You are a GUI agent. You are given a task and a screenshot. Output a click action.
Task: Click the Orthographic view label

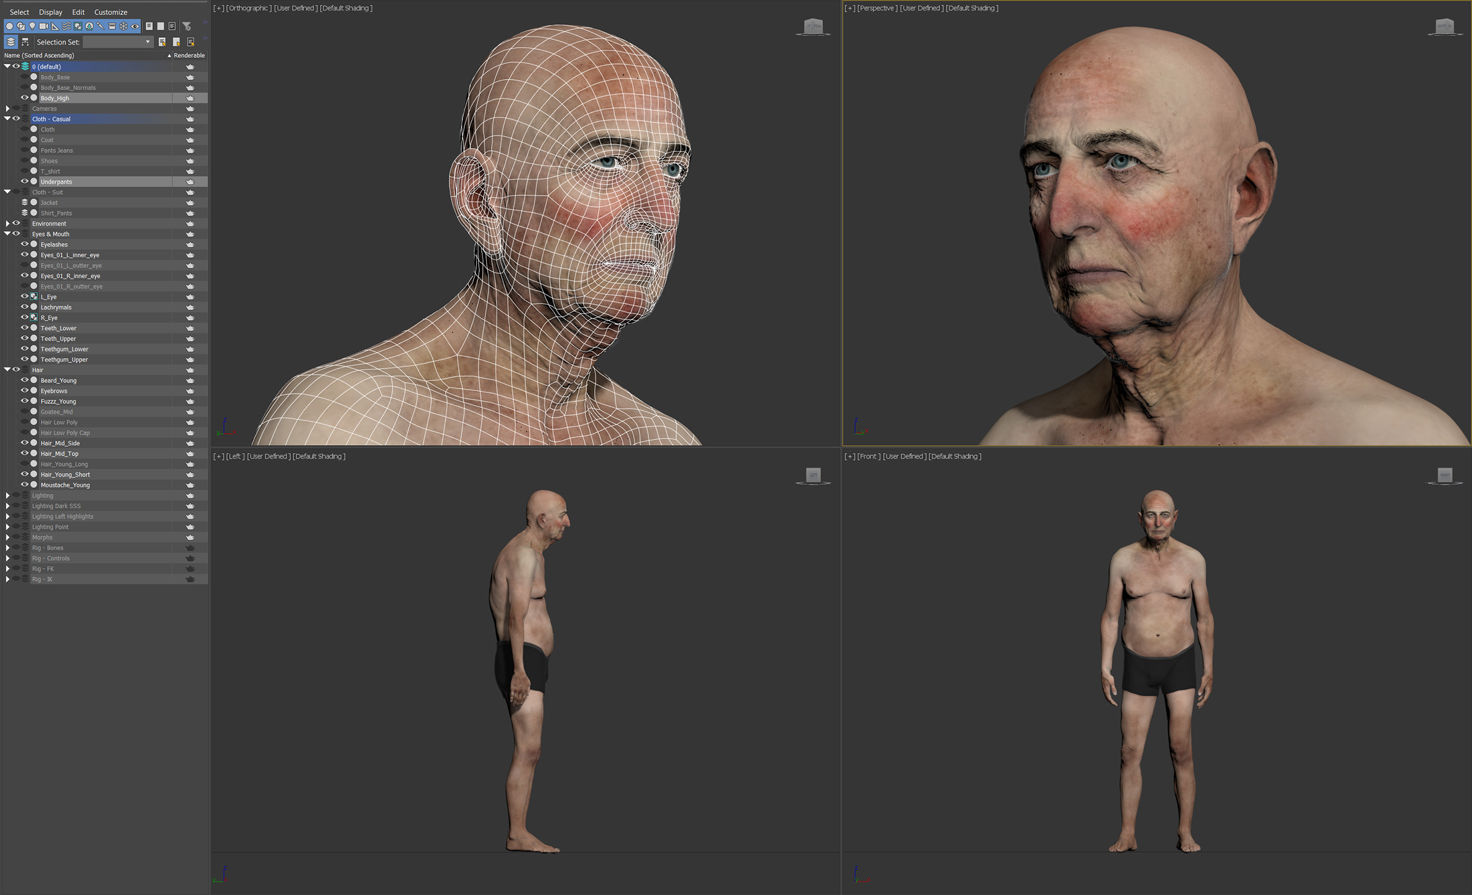coord(249,8)
